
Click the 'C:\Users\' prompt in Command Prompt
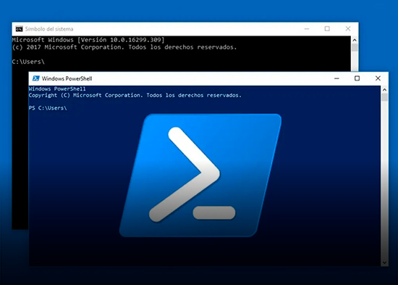pos(28,62)
